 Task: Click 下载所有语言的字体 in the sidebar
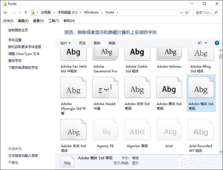tap(24, 68)
